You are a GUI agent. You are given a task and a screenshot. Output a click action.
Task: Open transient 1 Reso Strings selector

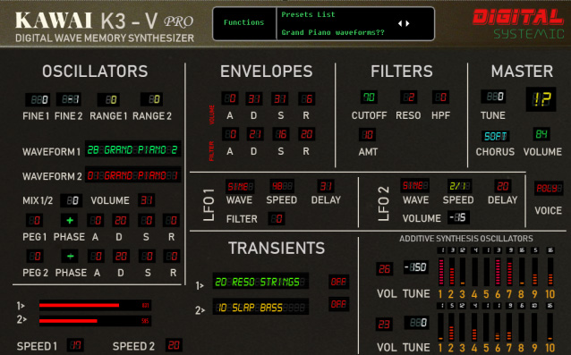click(260, 281)
